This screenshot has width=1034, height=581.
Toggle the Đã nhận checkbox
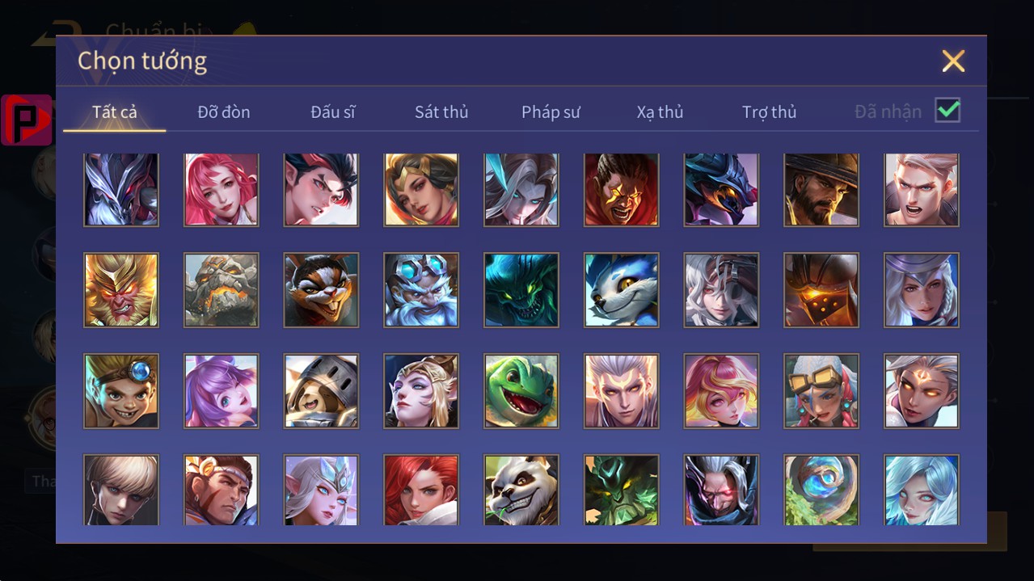947,110
